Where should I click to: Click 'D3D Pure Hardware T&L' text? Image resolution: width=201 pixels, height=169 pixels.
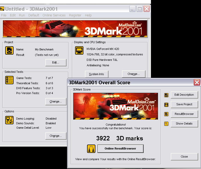click(102, 60)
